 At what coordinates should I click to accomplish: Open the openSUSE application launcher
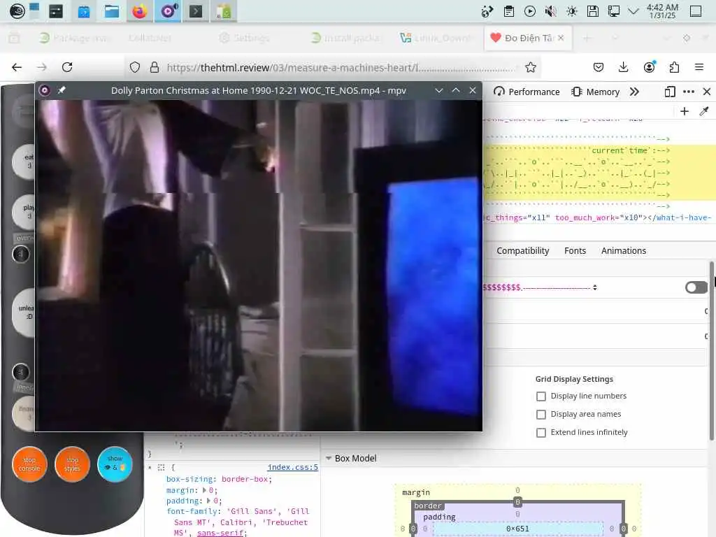17,11
